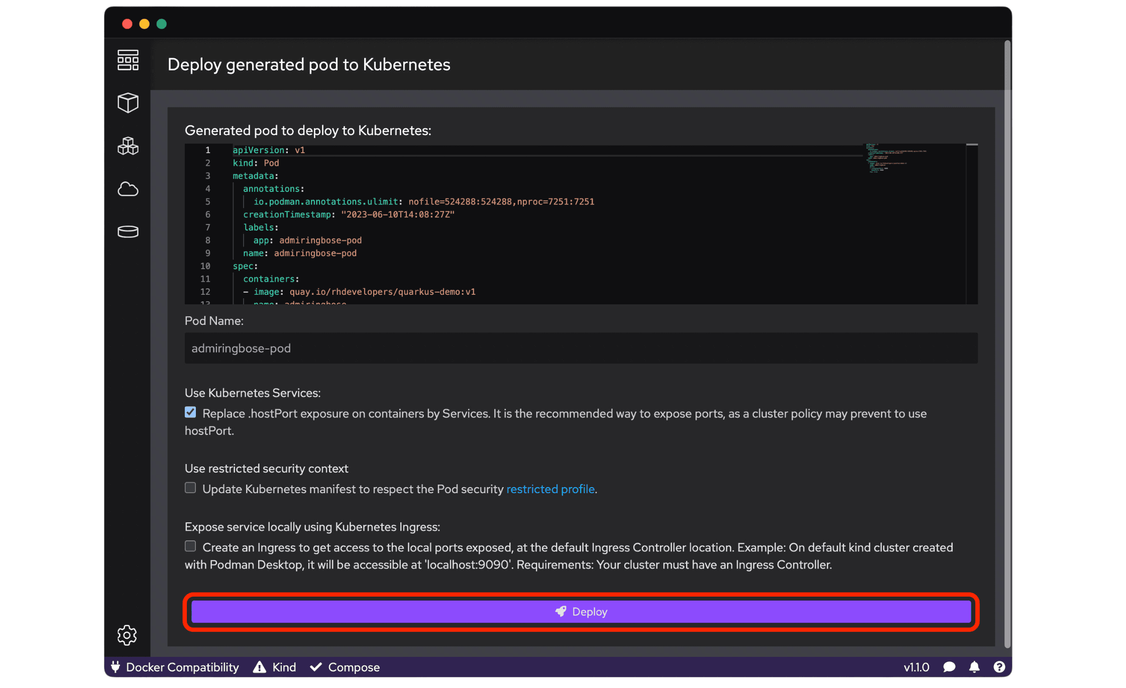Viewport: 1126px width, 688px height.
Task: Click the creationTimestamp code line
Action: click(x=349, y=214)
